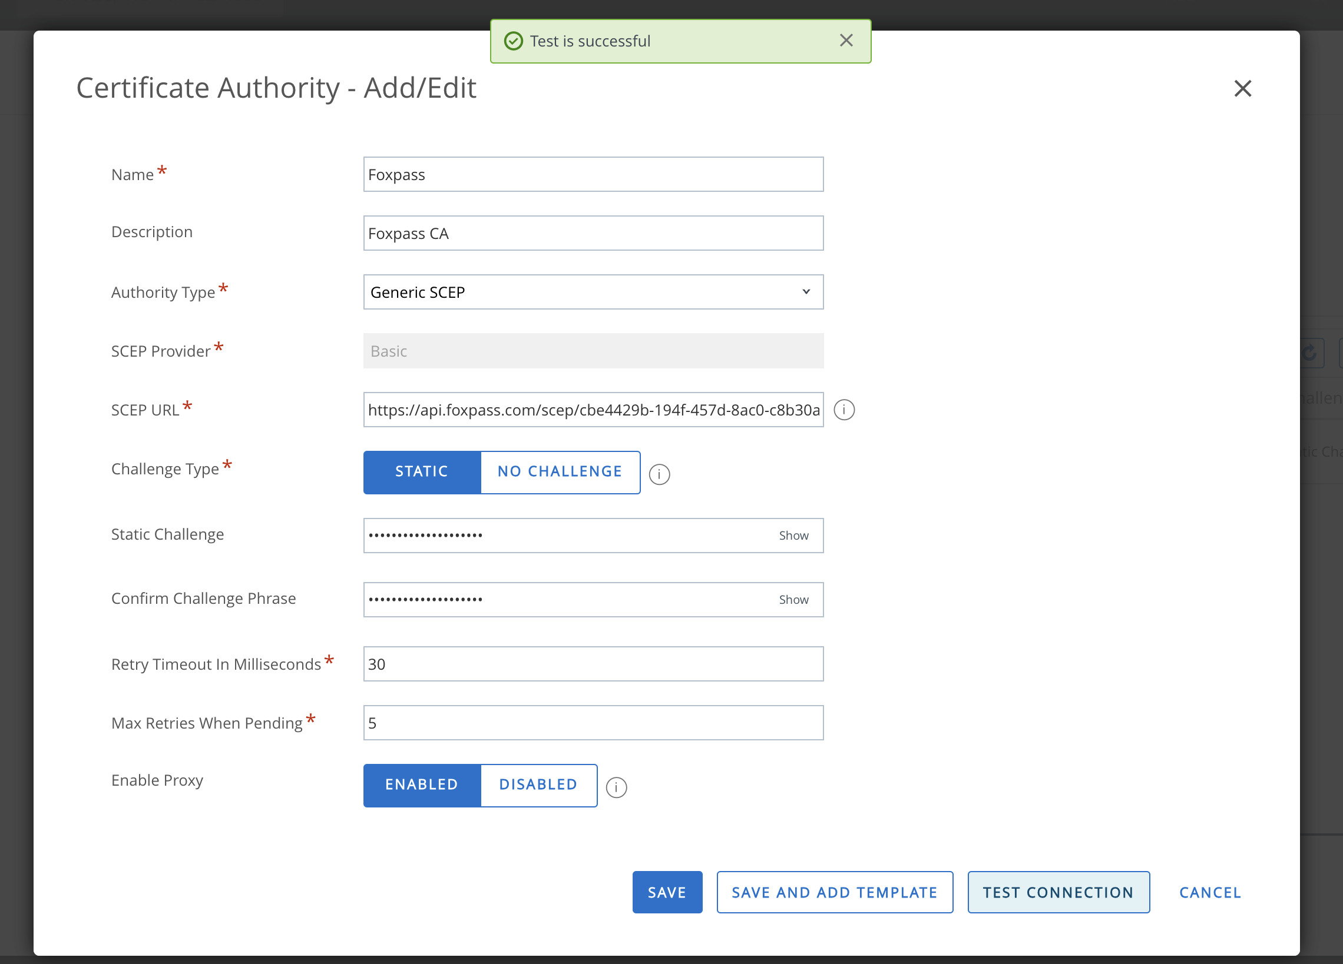Show the Static Challenge password

[x=793, y=534]
